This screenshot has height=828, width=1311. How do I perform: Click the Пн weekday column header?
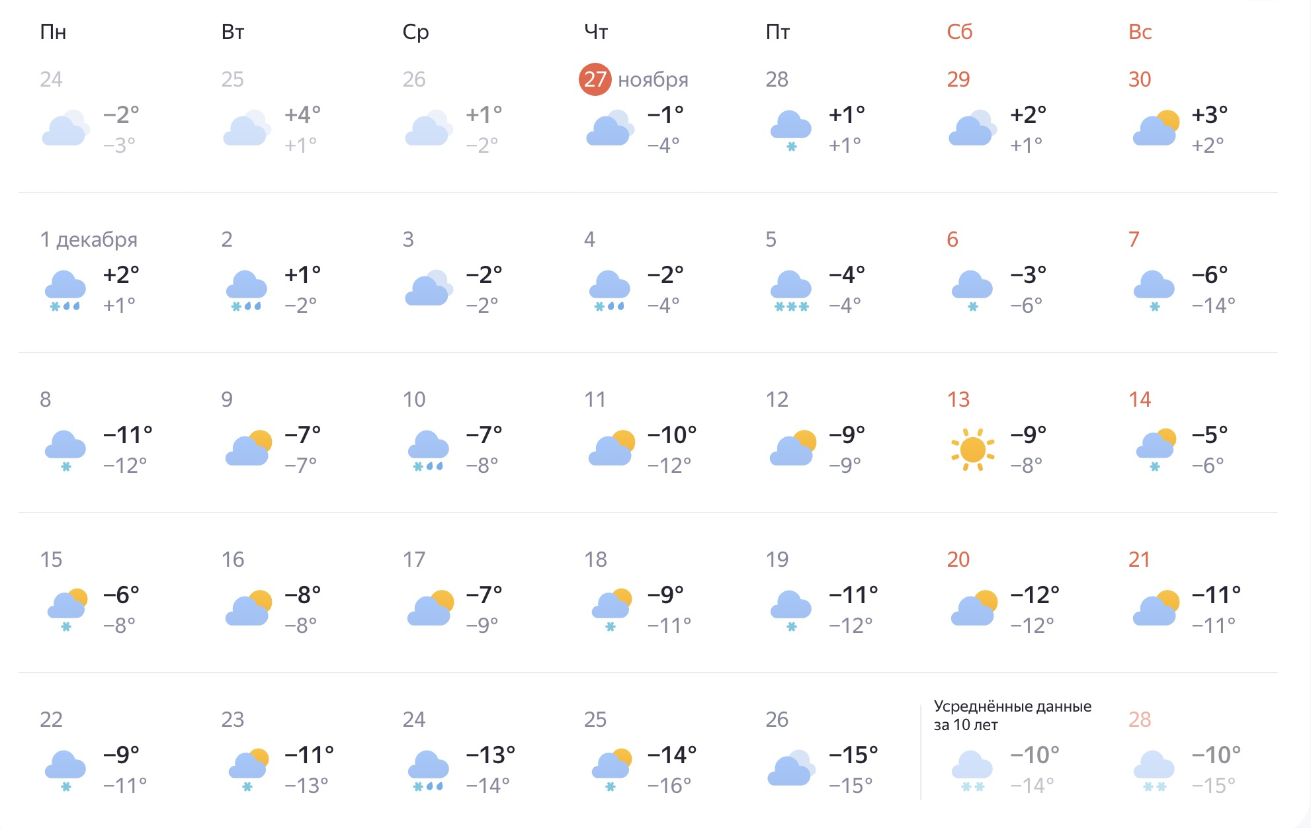click(x=53, y=32)
